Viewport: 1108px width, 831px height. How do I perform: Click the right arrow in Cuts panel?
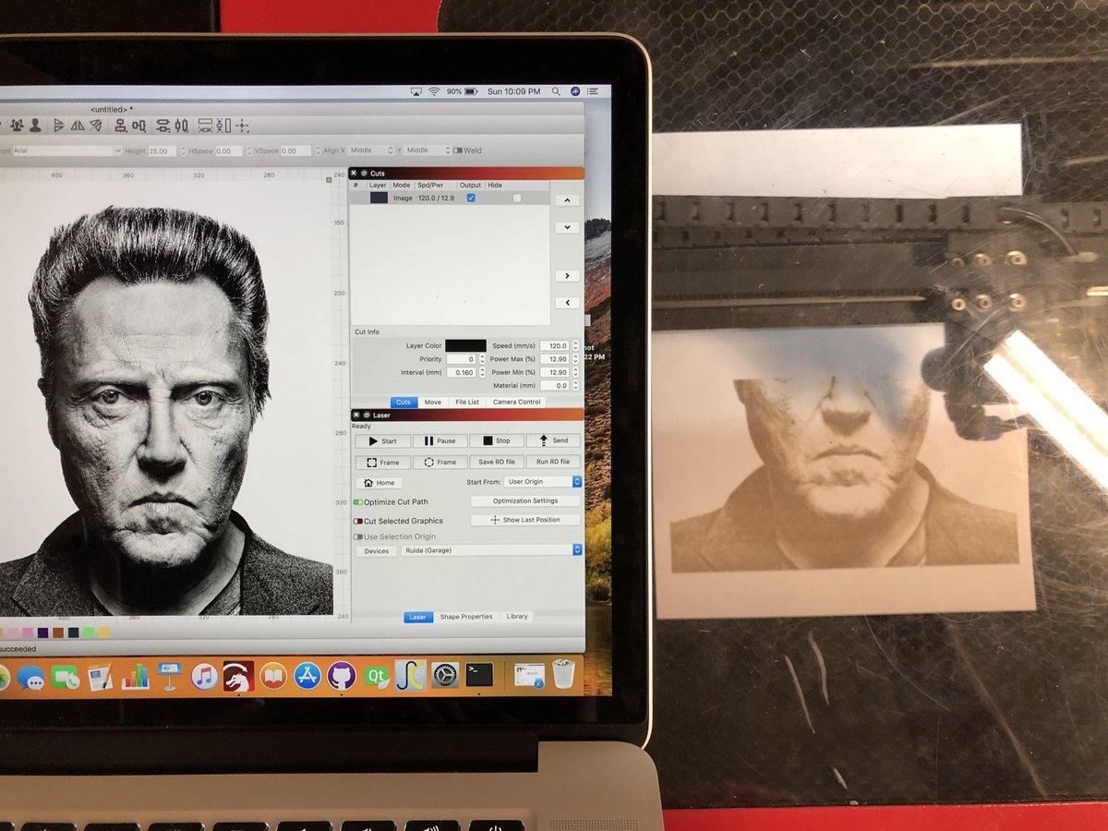tap(566, 275)
